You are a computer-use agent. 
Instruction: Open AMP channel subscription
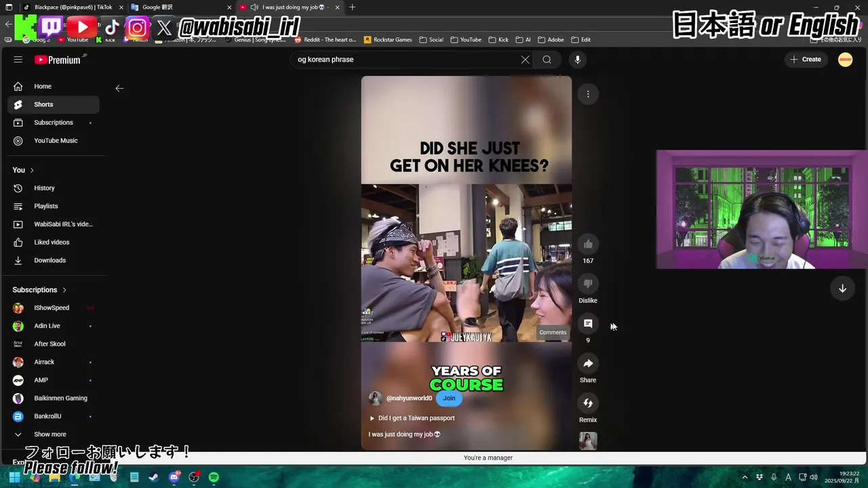point(53,380)
